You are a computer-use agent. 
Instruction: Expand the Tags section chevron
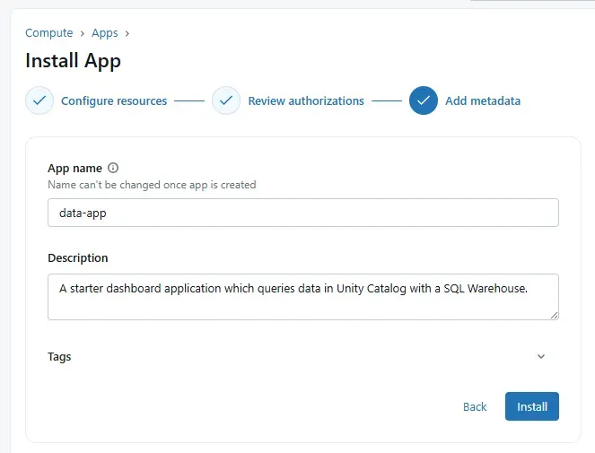541,356
